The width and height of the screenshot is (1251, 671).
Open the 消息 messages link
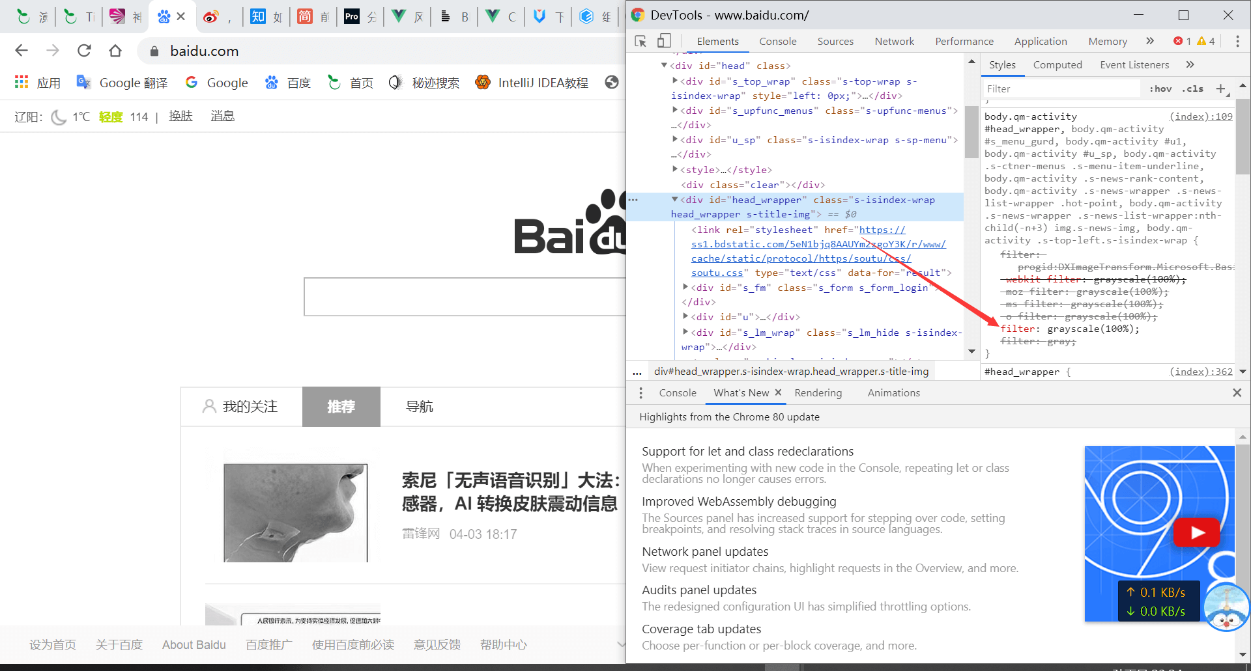pyautogui.click(x=222, y=116)
